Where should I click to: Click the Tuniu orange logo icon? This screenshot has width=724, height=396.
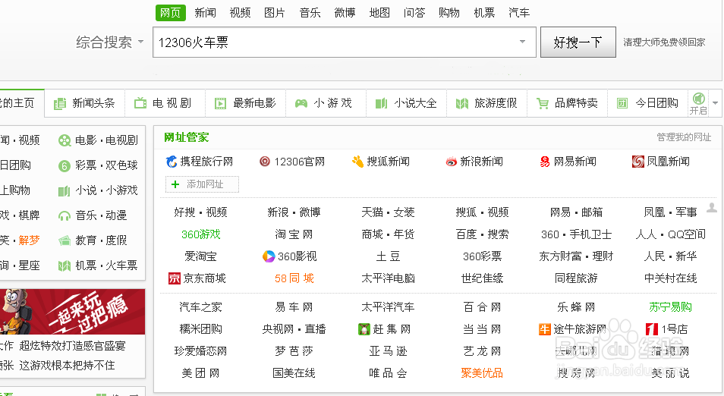(x=545, y=329)
